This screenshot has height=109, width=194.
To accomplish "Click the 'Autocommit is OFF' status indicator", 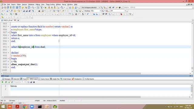I will pyautogui.click(x=8, y=103).
